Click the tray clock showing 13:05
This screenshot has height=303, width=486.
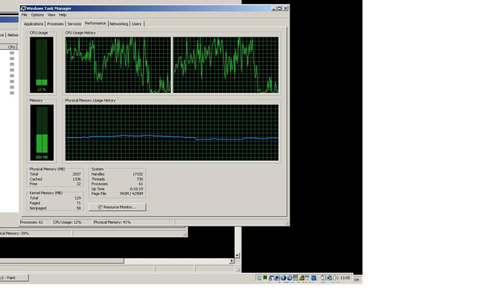345,278
